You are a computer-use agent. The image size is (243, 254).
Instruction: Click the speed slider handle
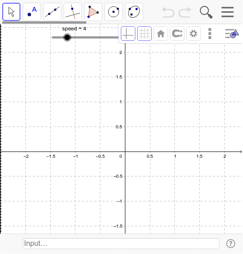tap(67, 37)
